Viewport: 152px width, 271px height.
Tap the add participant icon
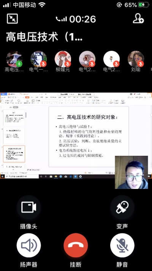[x=138, y=18]
